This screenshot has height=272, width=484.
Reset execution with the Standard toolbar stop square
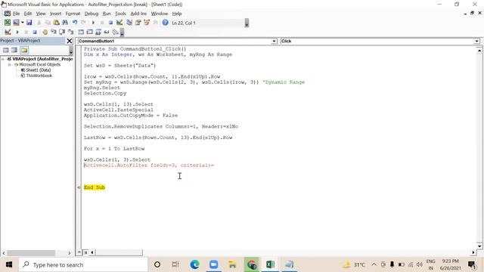coord(110,23)
